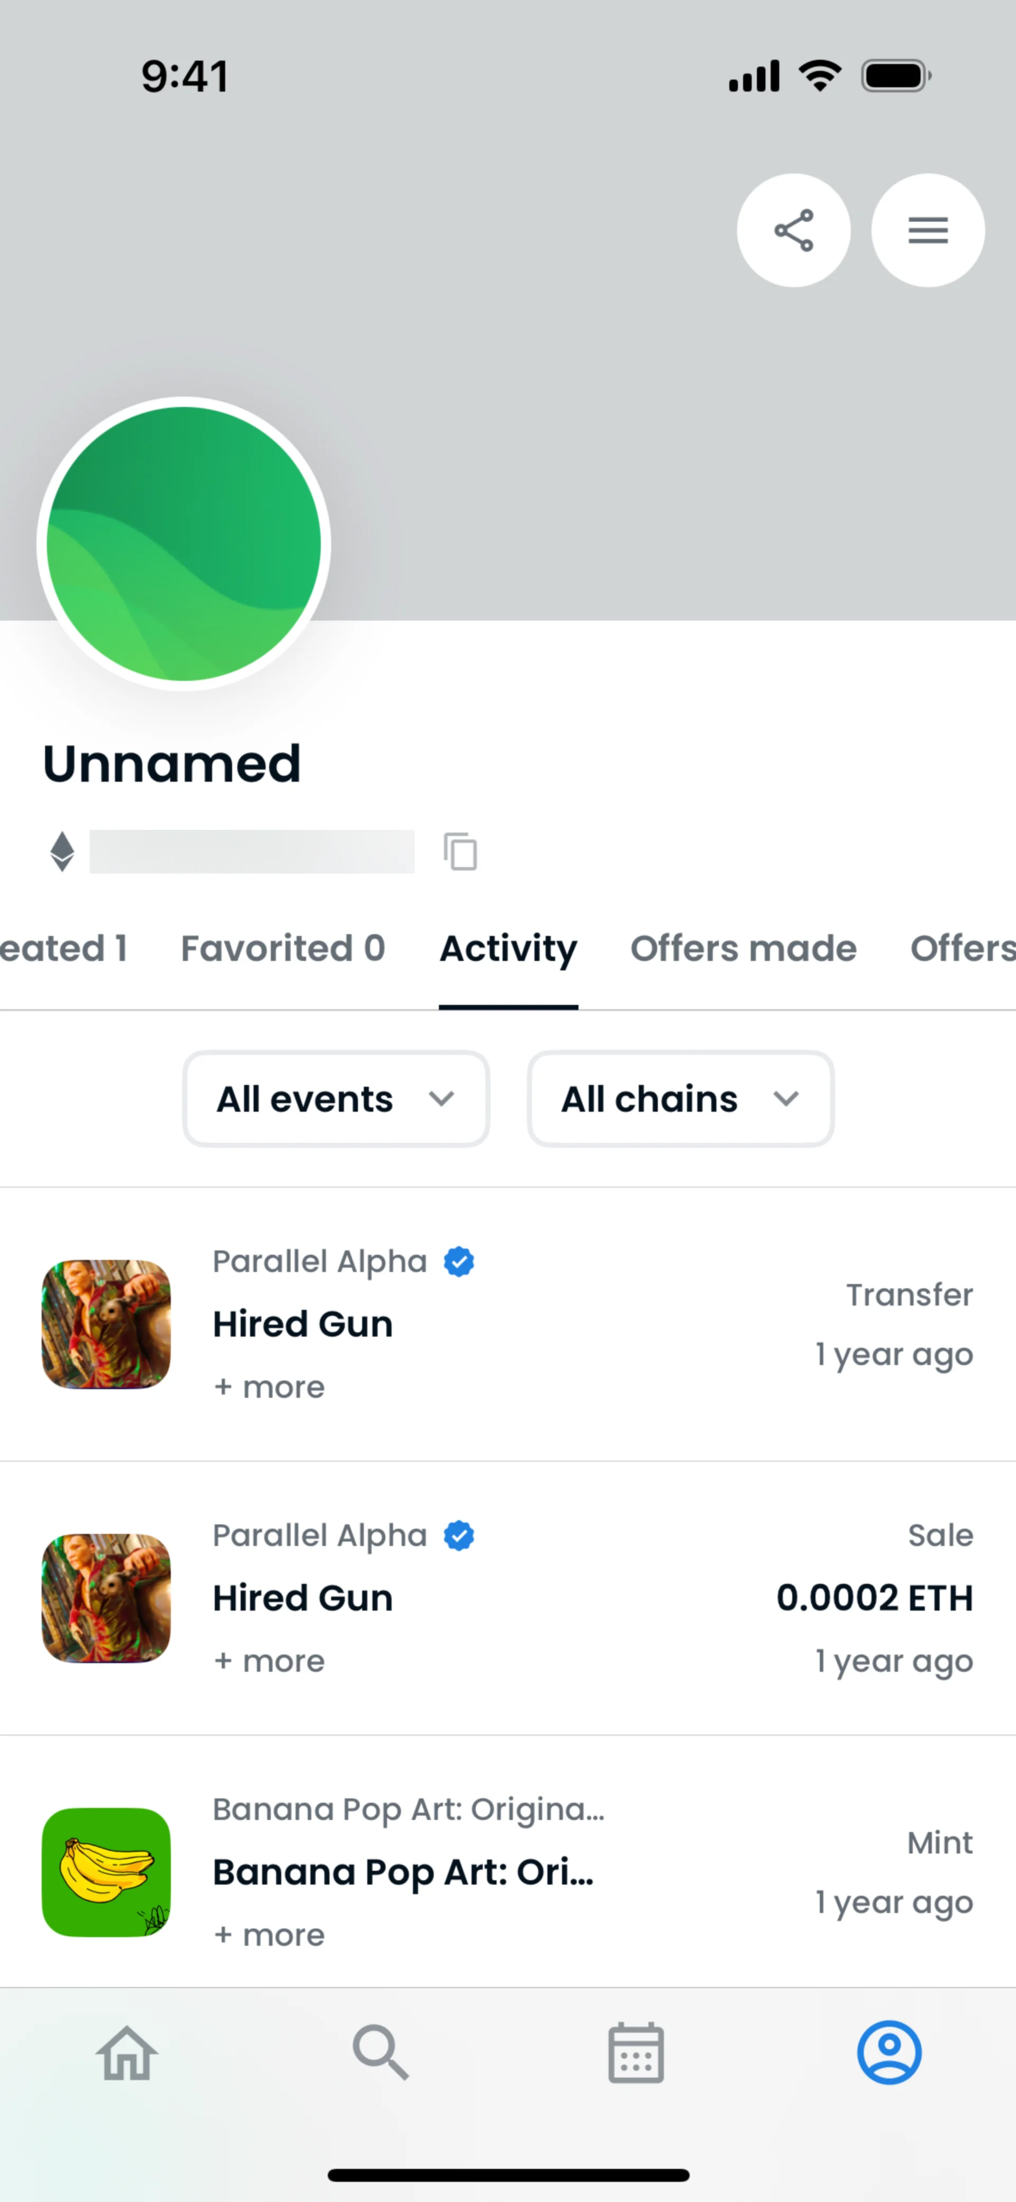Open the hamburger menu button
Viewport: 1016px width, 2202px height.
tap(927, 230)
